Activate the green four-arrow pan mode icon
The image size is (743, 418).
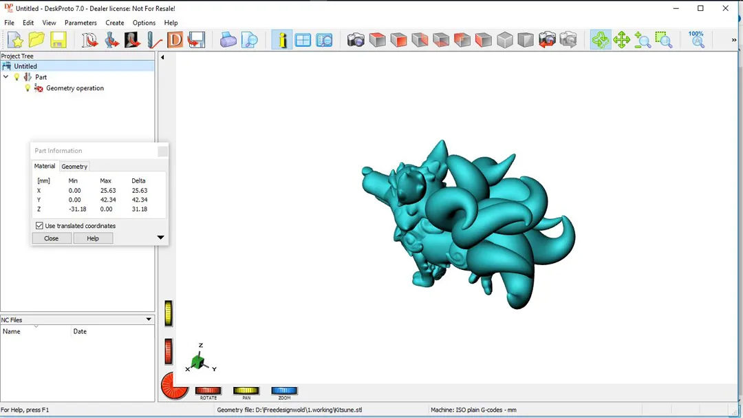coord(621,40)
